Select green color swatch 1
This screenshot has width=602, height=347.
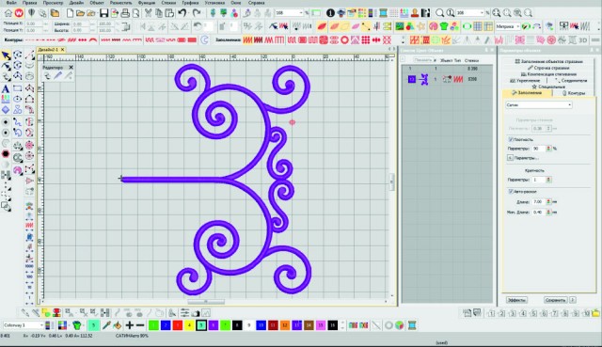coord(153,325)
